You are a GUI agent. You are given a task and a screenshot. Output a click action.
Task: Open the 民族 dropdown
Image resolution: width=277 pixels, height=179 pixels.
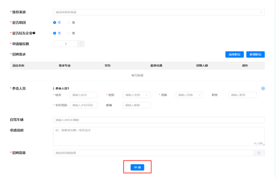point(190,95)
